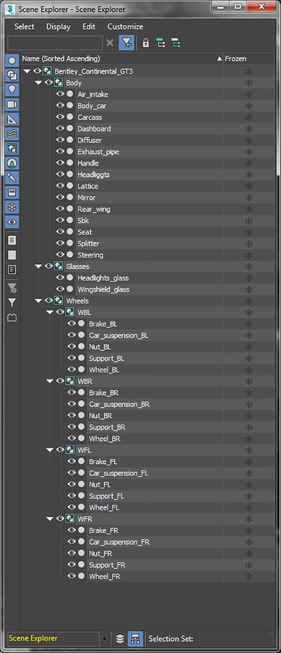Toggle Display Lights bulb icon
The height and width of the screenshot is (653, 281).
pyautogui.click(x=12, y=90)
